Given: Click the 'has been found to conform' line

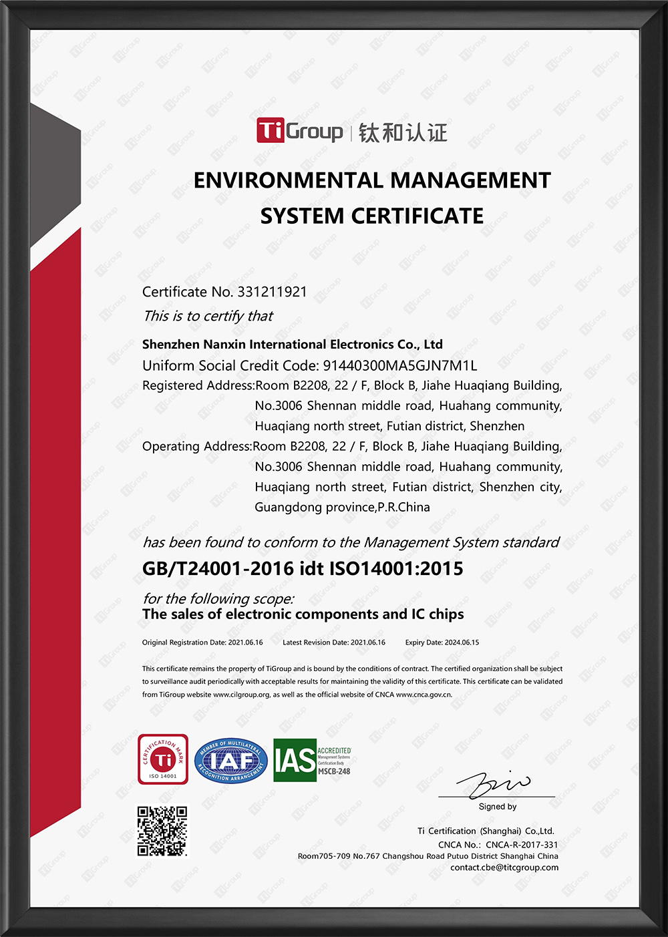Looking at the screenshot, I should (351, 542).
